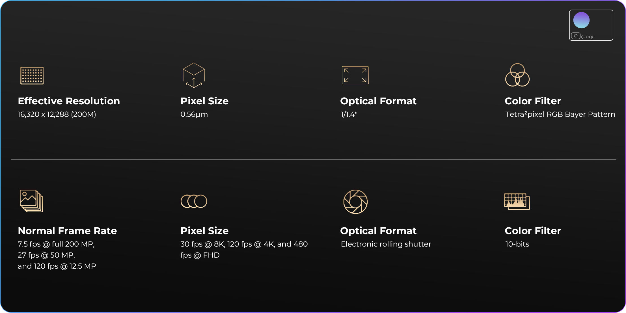The width and height of the screenshot is (626, 313).
Task: Click the Tetra²pixel RGB Bayer Pattern text
Action: click(x=560, y=114)
